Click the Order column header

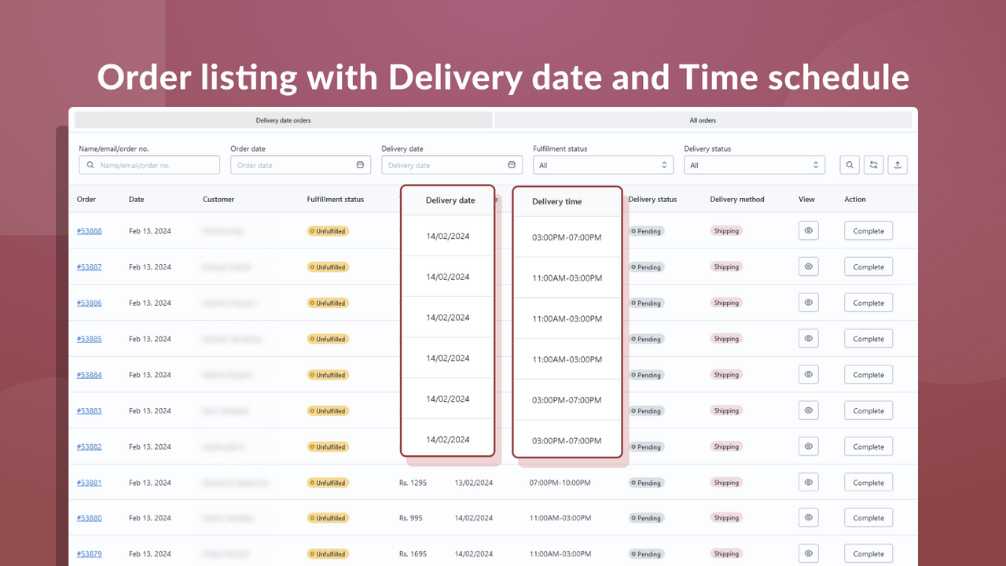86,200
